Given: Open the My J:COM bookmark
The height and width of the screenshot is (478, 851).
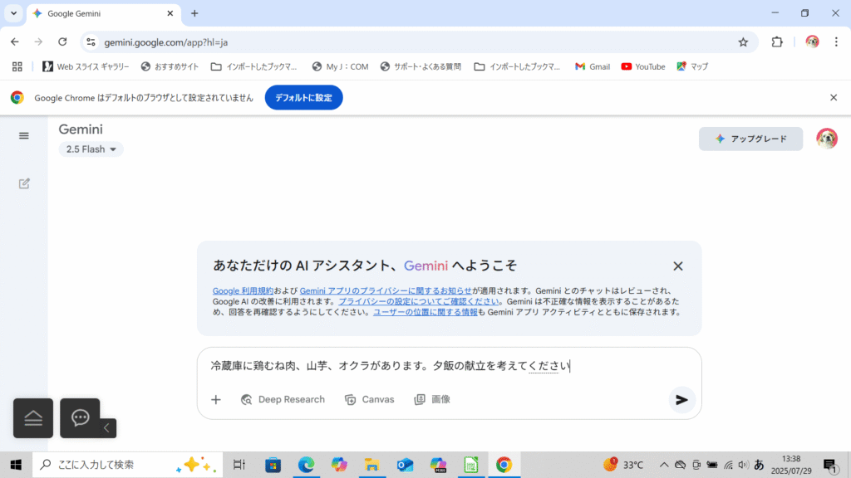Looking at the screenshot, I should 340,66.
